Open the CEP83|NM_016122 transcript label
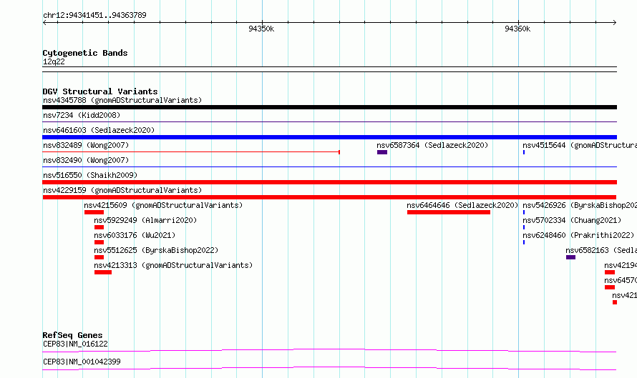The image size is (637, 378). pos(75,344)
